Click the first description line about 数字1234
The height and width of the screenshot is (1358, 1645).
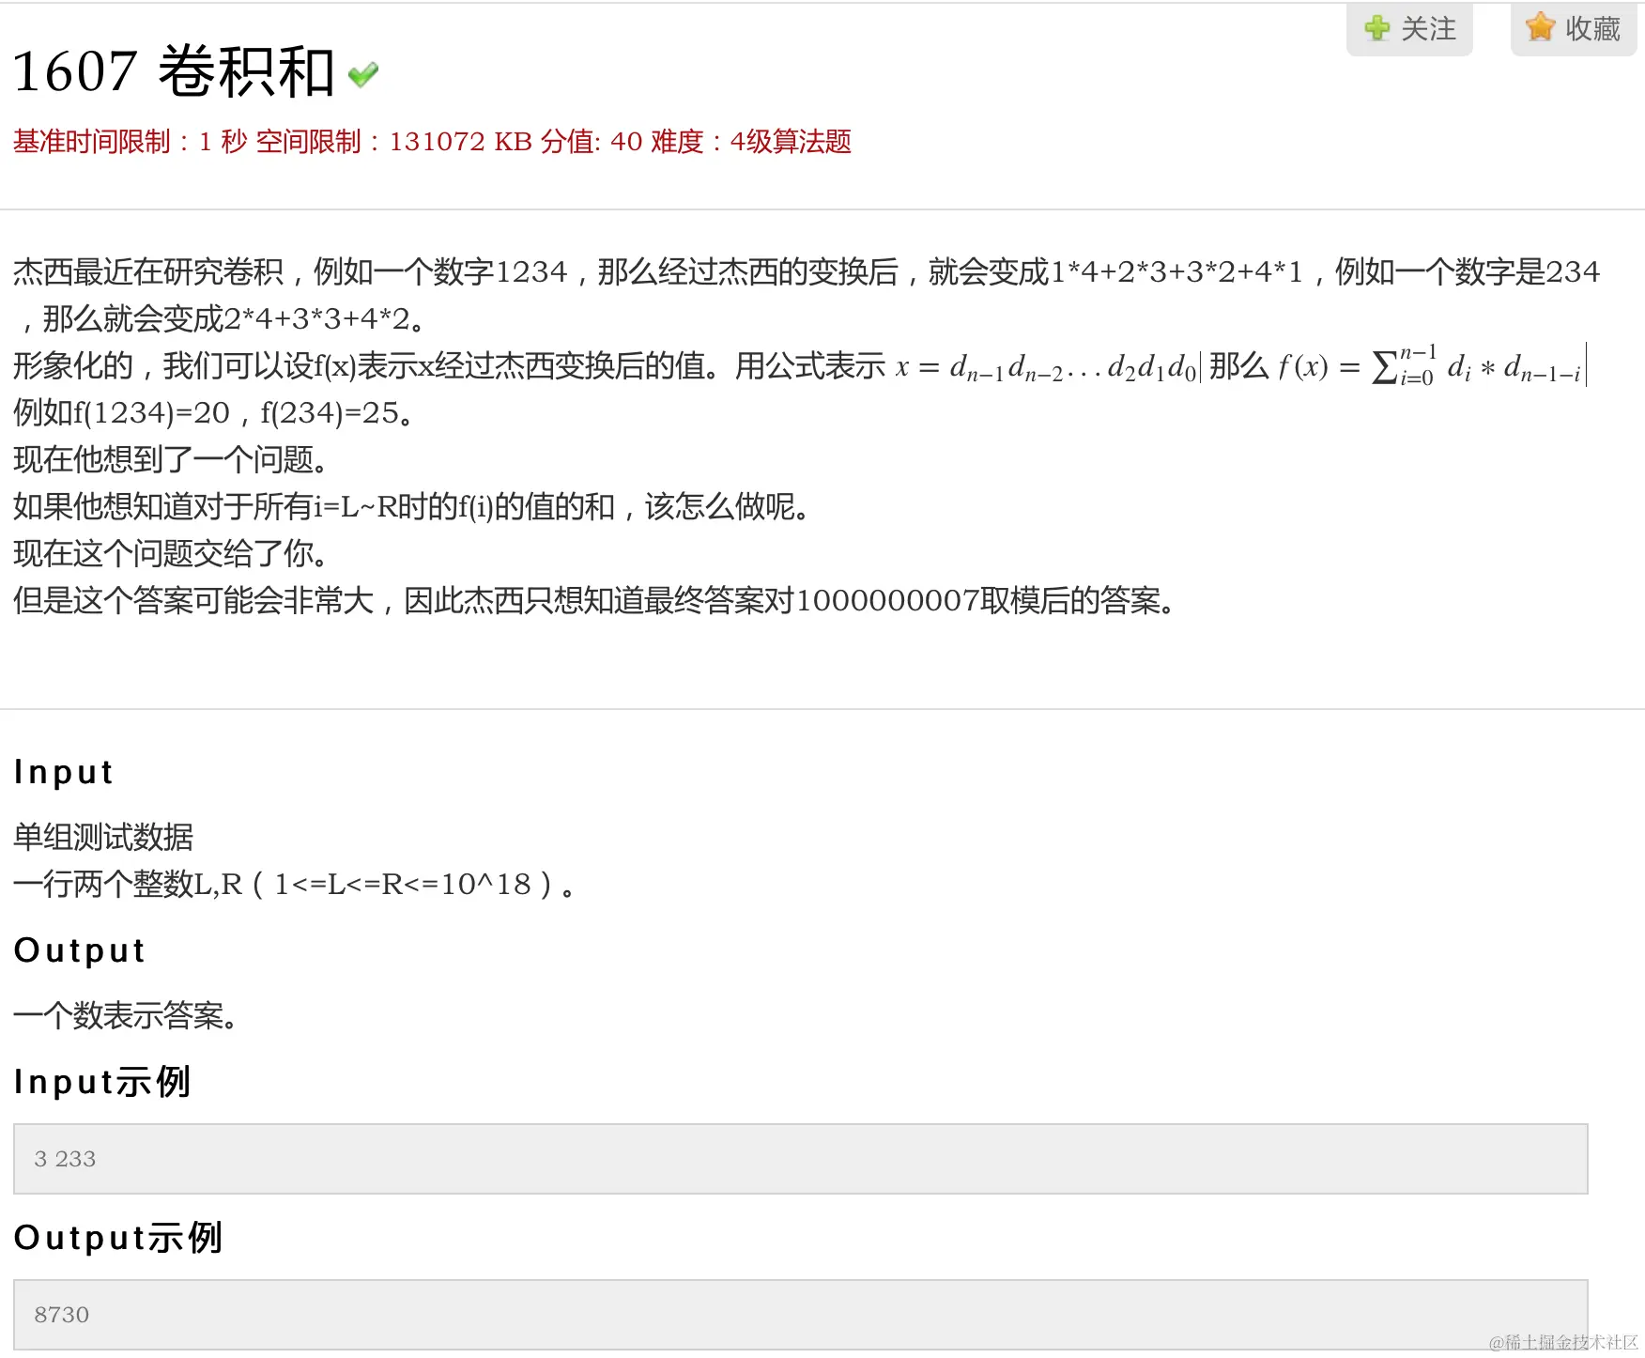click(x=807, y=271)
